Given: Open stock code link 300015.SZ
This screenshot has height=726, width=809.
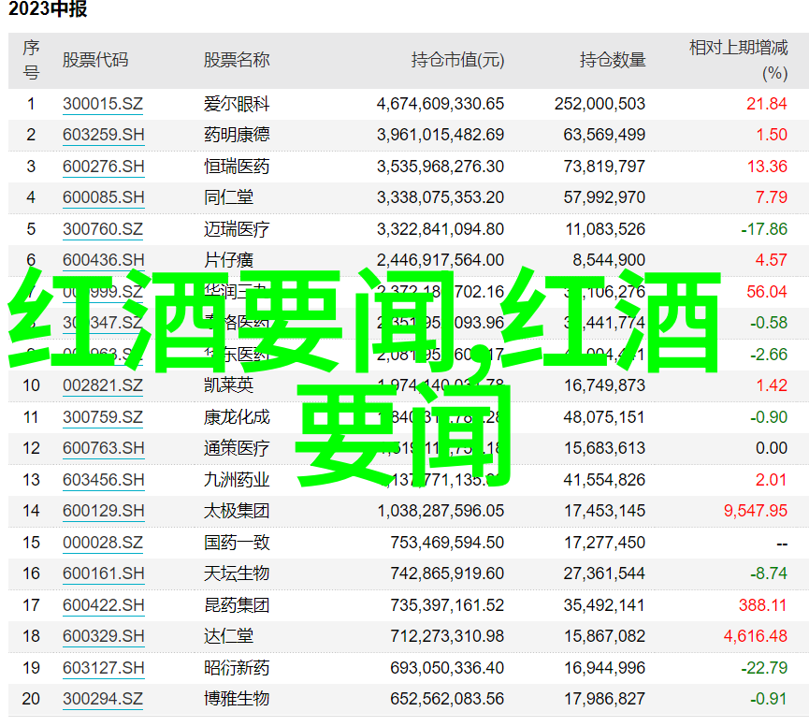Looking at the screenshot, I should [103, 104].
